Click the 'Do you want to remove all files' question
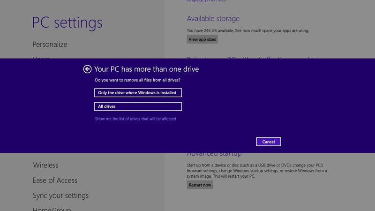This screenshot has width=375, height=211. click(x=138, y=80)
